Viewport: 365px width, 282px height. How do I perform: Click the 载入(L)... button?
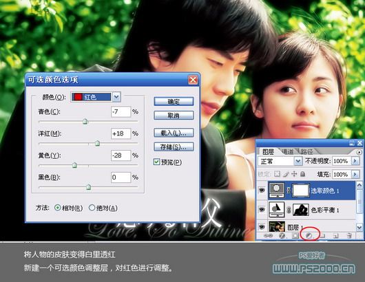click(174, 133)
